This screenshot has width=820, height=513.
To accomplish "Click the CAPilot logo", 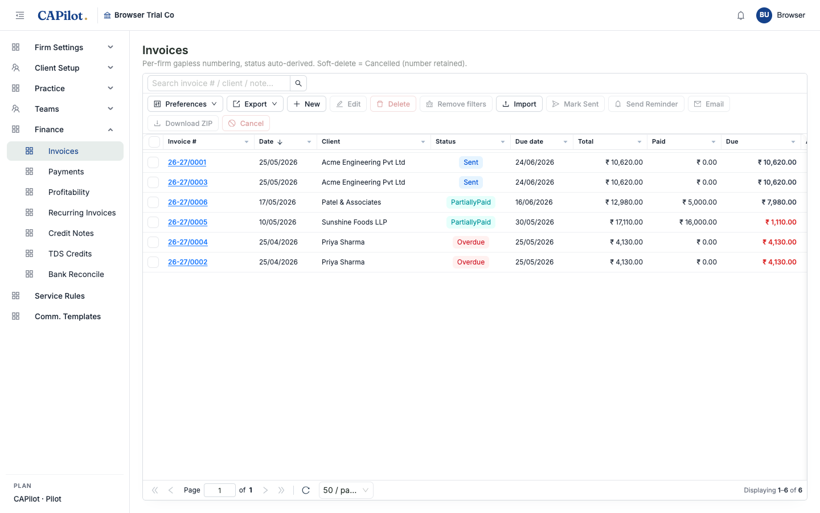I will [62, 15].
